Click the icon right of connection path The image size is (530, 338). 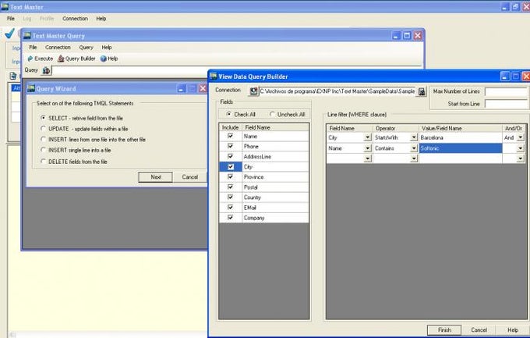(x=422, y=91)
